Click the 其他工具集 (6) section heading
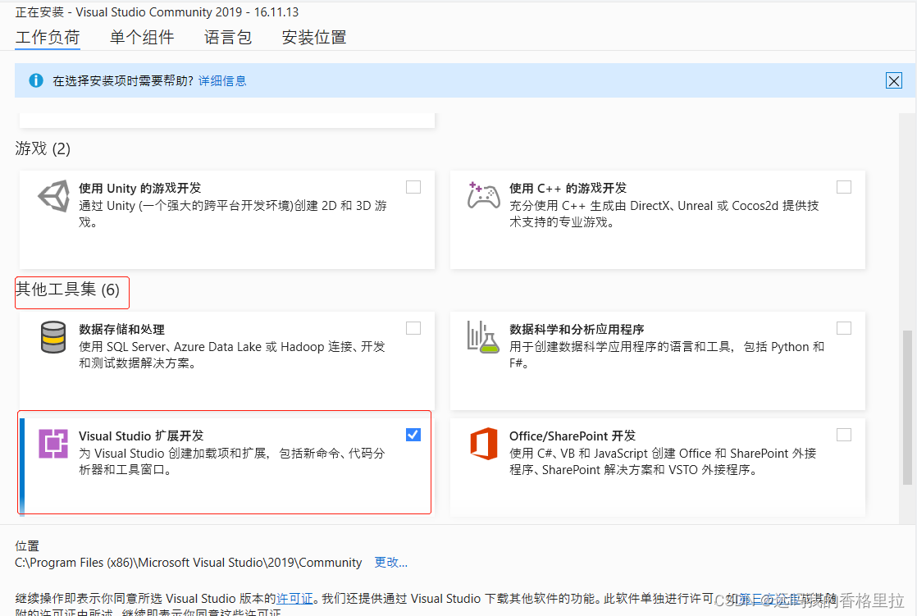This screenshot has width=917, height=616. point(67,290)
